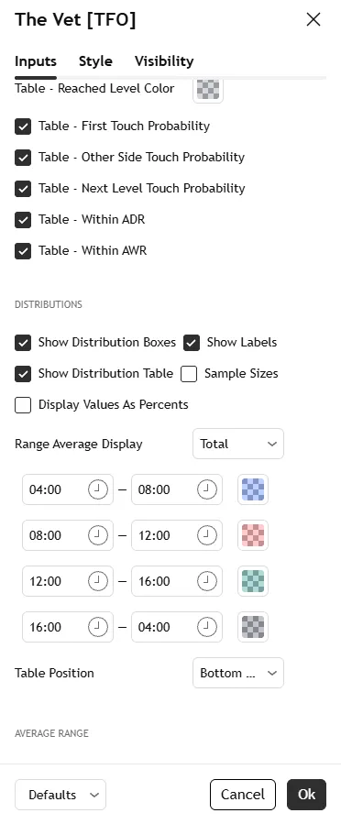Open green swatch for 12:00–16:00 range
The width and height of the screenshot is (341, 824).
pos(253,581)
